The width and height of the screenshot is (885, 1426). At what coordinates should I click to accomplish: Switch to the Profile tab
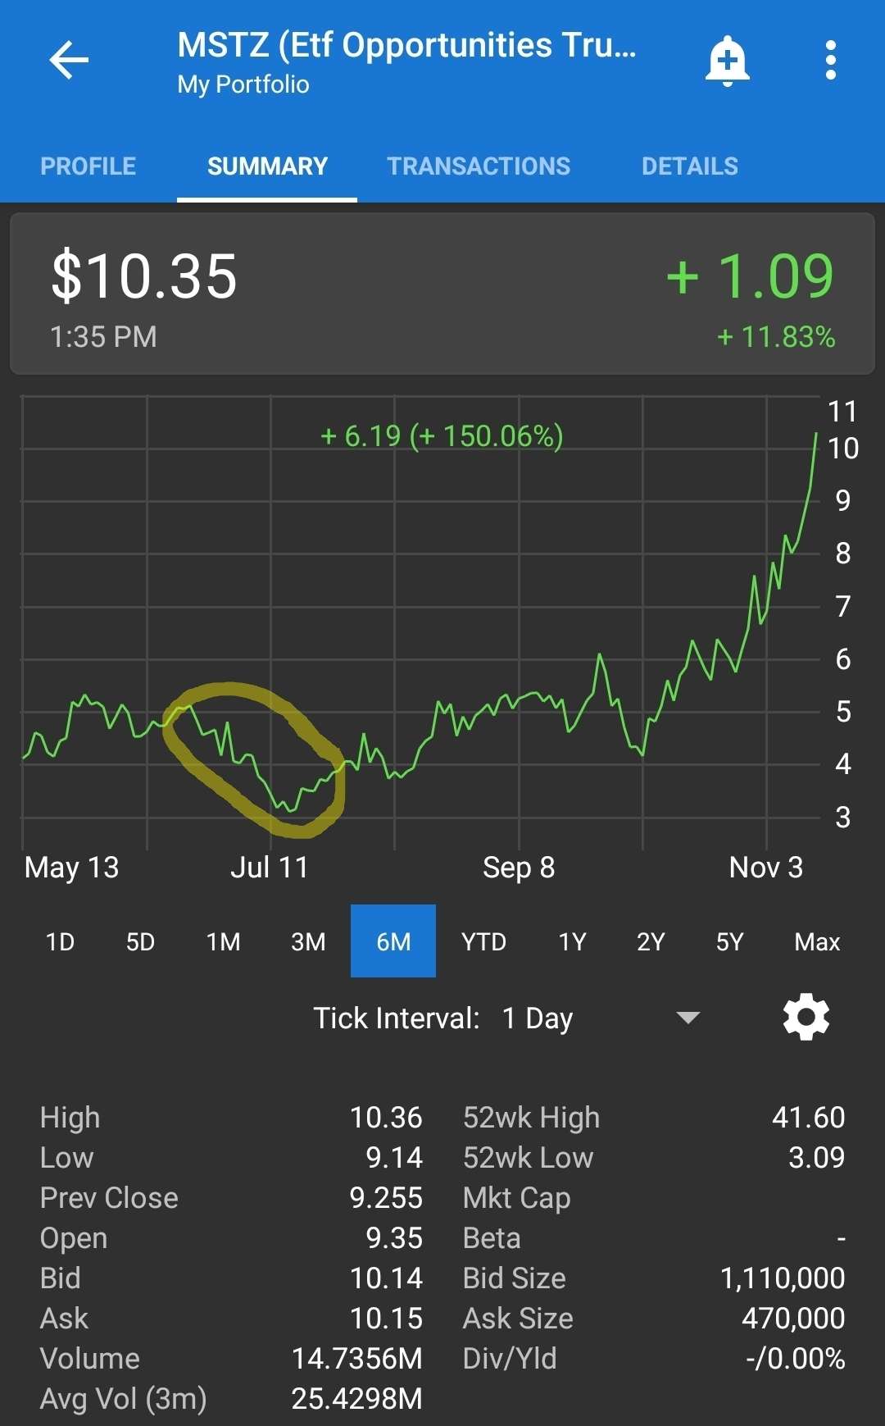click(x=88, y=166)
